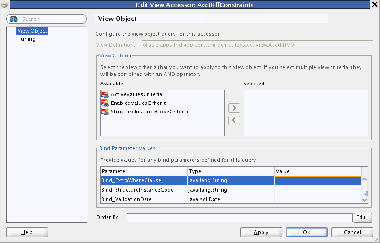This screenshot has height=243, width=380.
Task: Open the Tuning tree node
Action: (x=27, y=39)
